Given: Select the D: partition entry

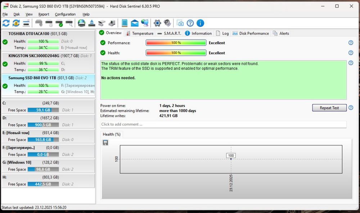Looking at the screenshot, I should coord(49,121).
